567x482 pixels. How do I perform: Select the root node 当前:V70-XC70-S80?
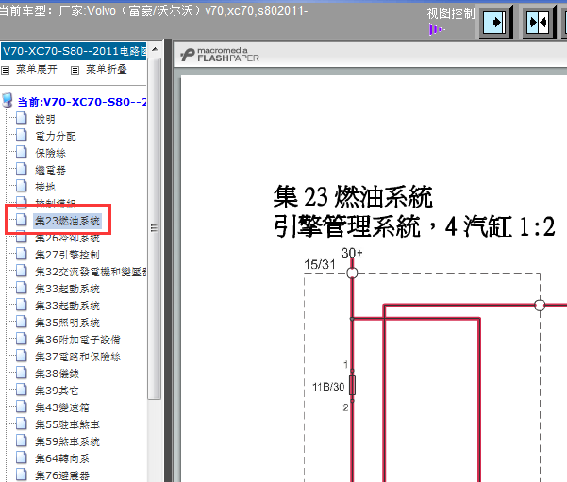tap(82, 102)
